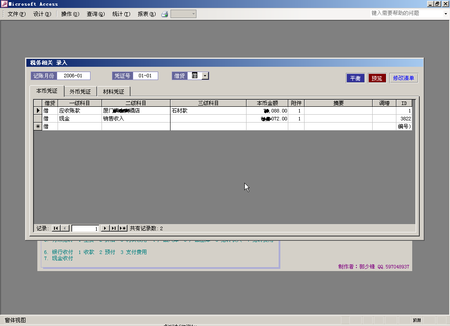Switch to the 材料凭证 tab
This screenshot has height=326, width=450.
[113, 92]
